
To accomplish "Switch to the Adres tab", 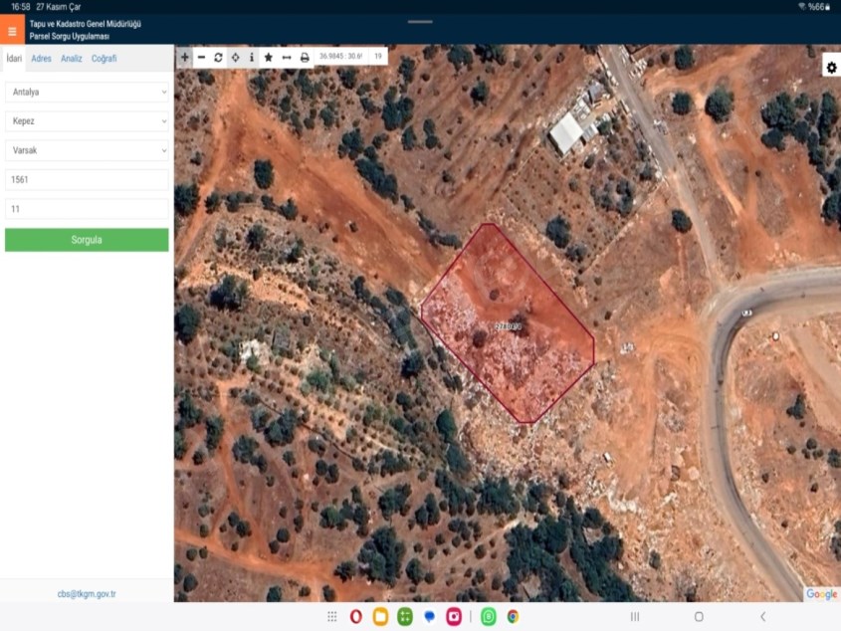I will click(41, 59).
